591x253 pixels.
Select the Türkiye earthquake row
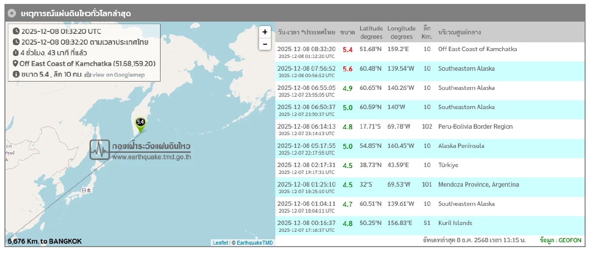pos(428,168)
